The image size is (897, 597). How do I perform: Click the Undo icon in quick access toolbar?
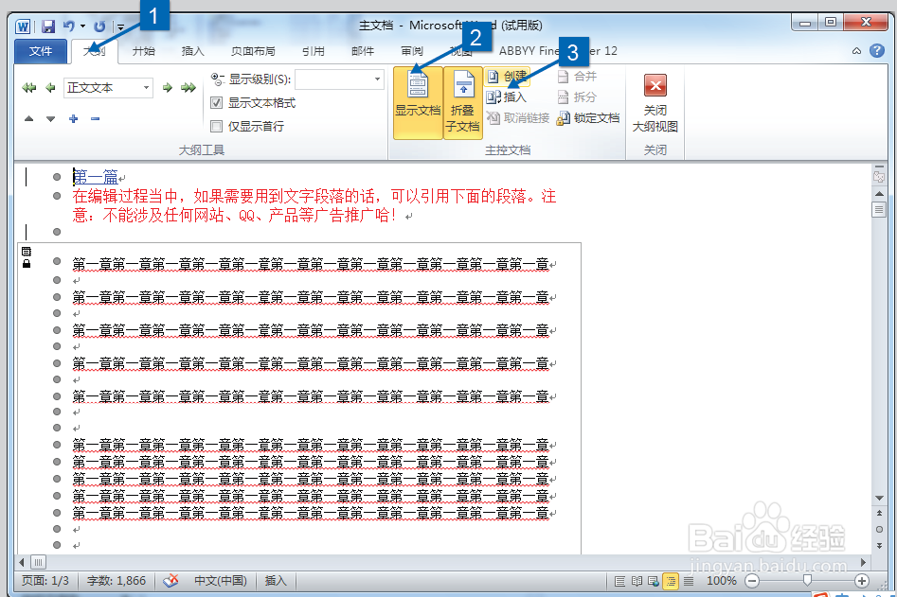[x=68, y=26]
